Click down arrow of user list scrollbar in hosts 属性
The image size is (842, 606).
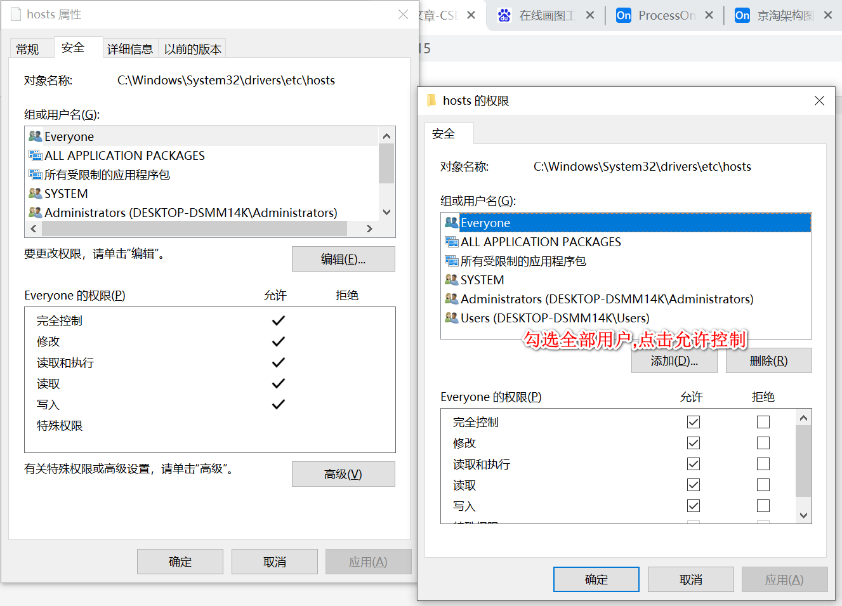click(x=386, y=212)
